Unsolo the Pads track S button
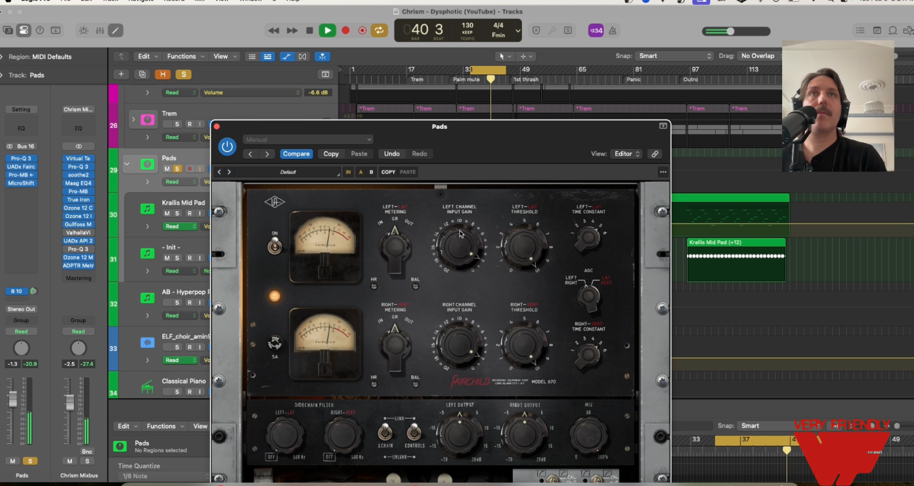 [x=177, y=169]
